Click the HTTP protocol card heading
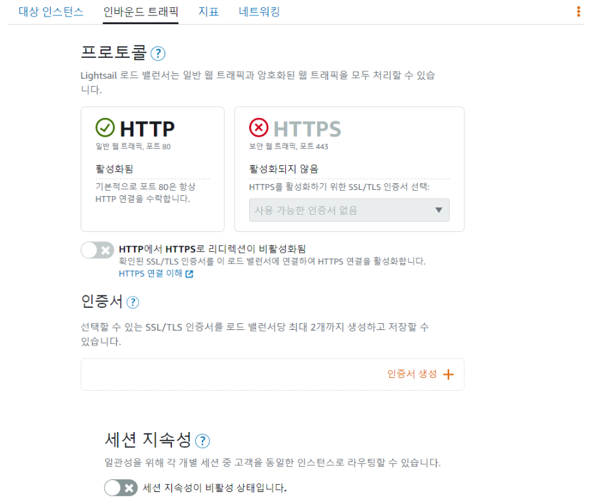593x504 pixels. 147,129
